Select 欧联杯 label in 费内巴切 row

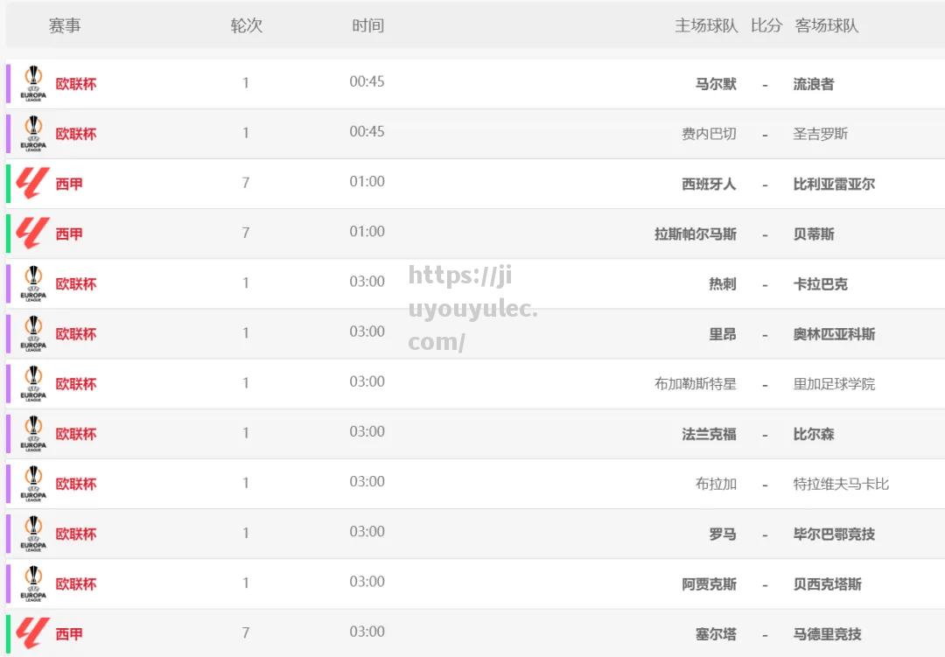pos(76,134)
